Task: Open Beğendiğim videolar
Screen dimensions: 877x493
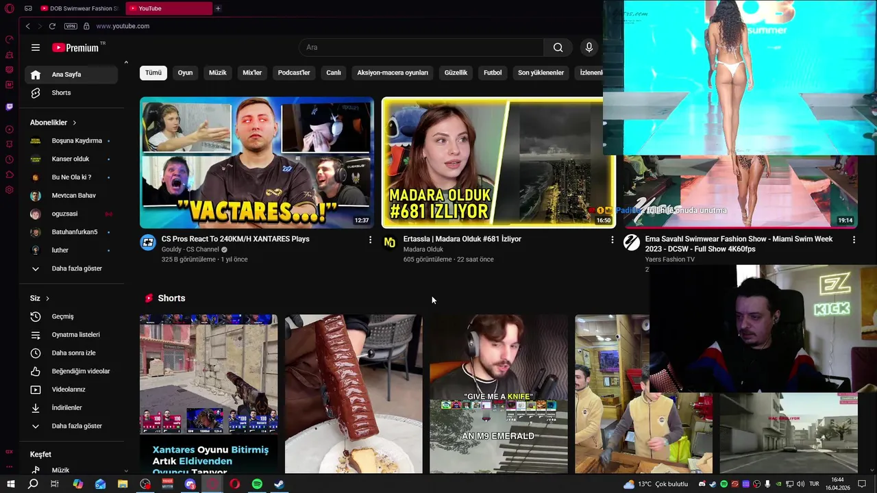Action: pos(71,371)
